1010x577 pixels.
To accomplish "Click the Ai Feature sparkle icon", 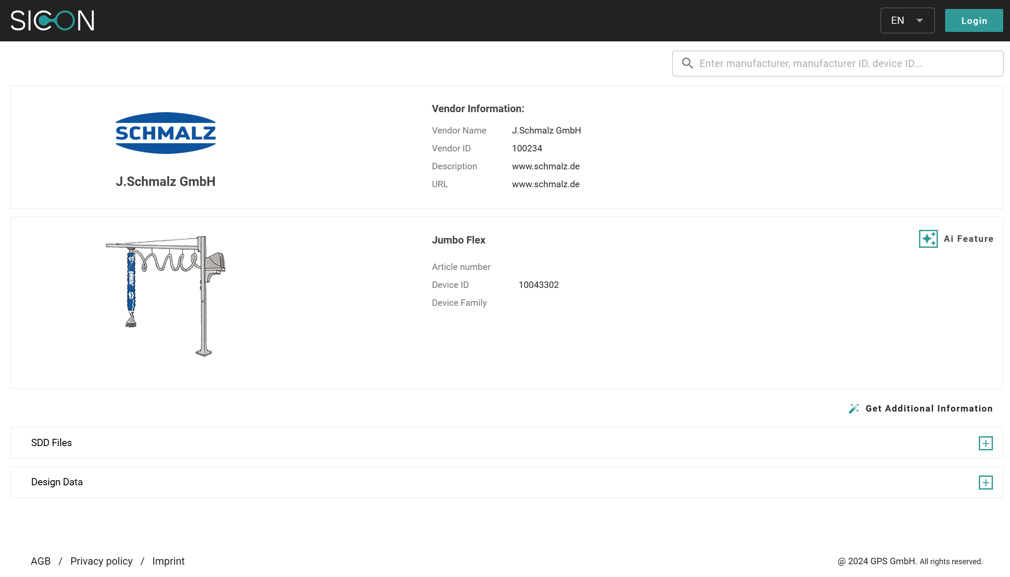I will click(928, 239).
